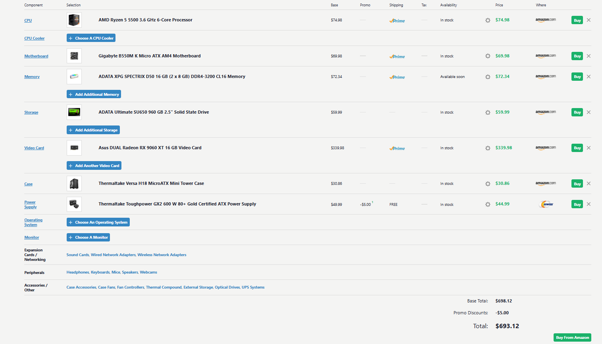Add additional memory to the build
Screen dimensions: 602x344
point(94,95)
